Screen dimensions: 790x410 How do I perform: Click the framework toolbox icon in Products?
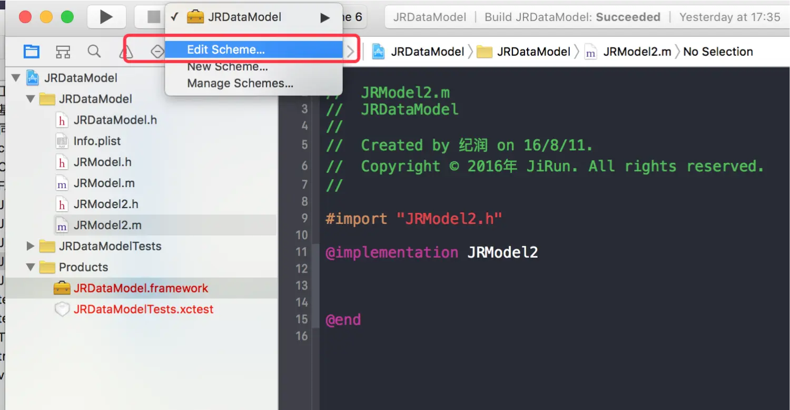pyautogui.click(x=62, y=288)
